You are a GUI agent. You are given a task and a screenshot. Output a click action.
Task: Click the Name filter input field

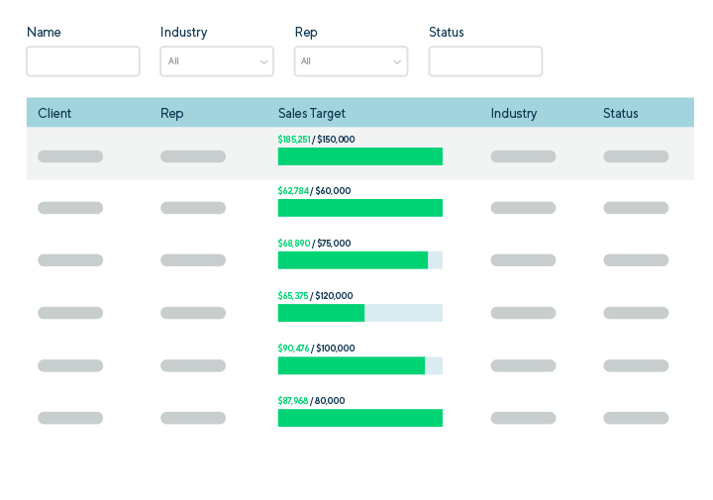click(83, 61)
